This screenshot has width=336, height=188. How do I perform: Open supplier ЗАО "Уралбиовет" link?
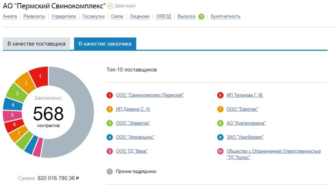point(245,137)
